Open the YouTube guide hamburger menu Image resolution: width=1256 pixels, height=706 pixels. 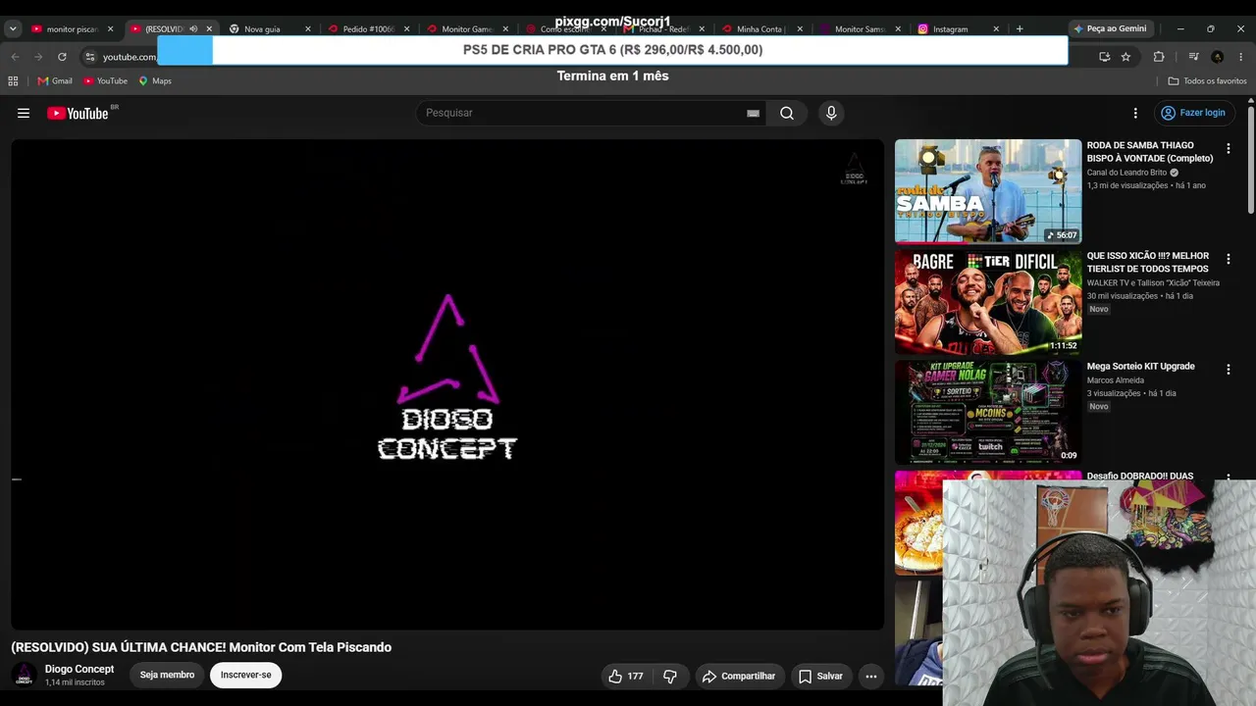coord(24,113)
